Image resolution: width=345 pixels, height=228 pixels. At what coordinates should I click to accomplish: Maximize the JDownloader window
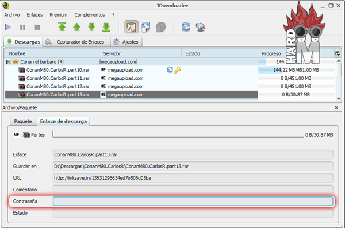click(331, 6)
